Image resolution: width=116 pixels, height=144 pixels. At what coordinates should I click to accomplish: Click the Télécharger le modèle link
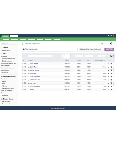point(30,49)
